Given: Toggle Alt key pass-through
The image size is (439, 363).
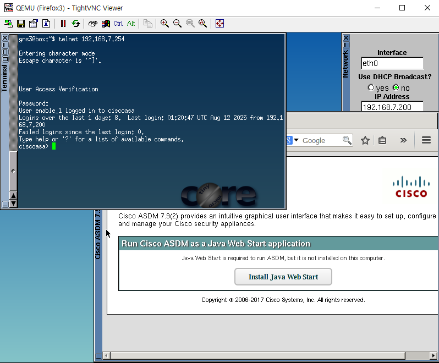Looking at the screenshot, I should pos(131,24).
